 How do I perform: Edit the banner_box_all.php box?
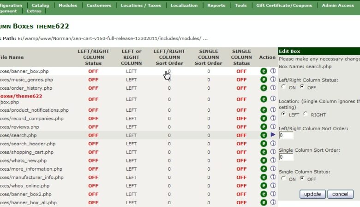tap(264, 202)
